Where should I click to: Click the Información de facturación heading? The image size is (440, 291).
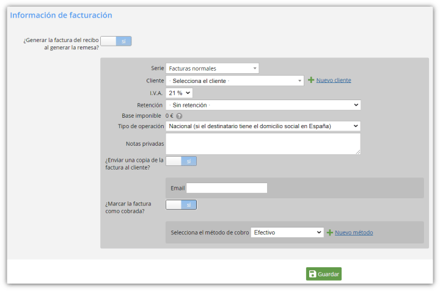point(61,15)
